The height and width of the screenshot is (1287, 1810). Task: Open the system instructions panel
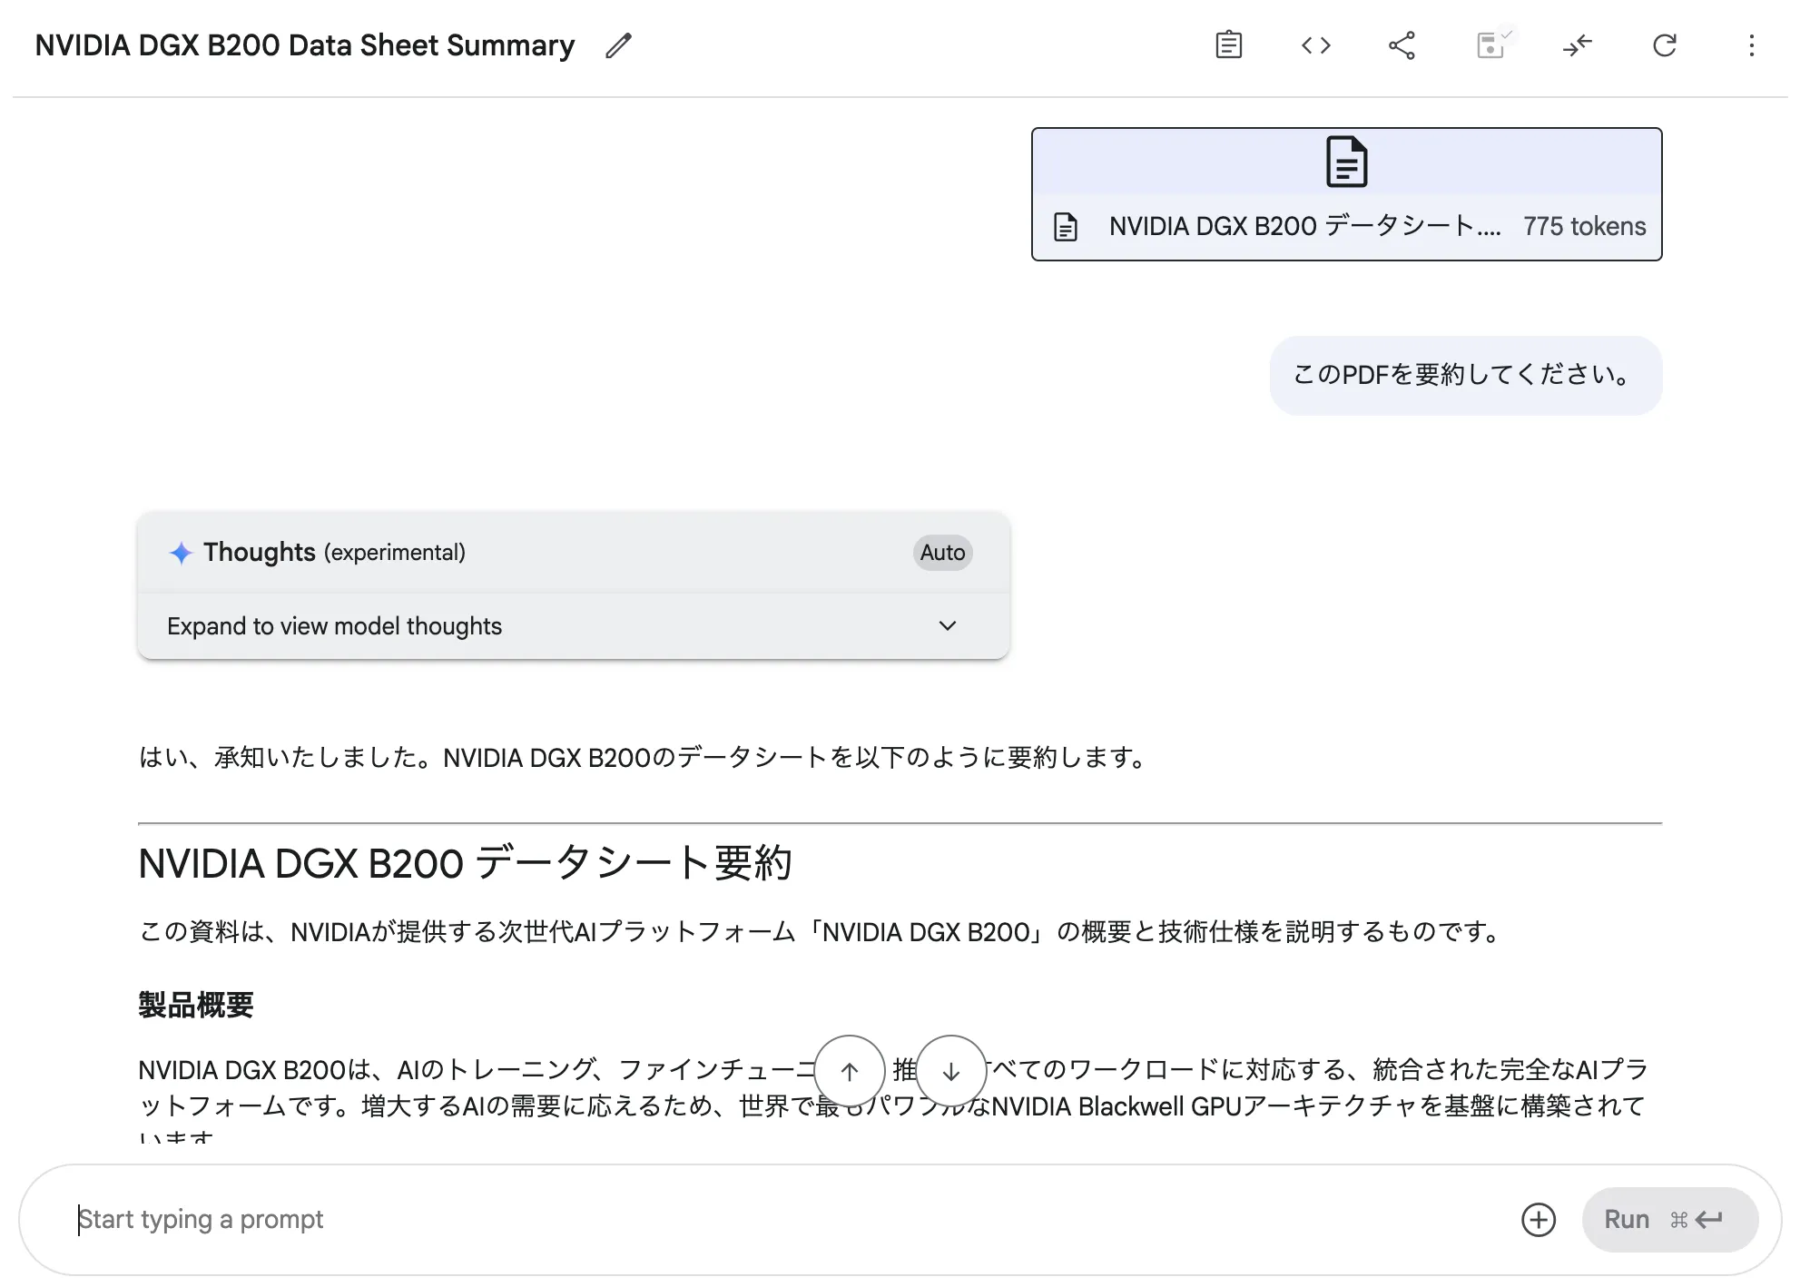(1228, 45)
